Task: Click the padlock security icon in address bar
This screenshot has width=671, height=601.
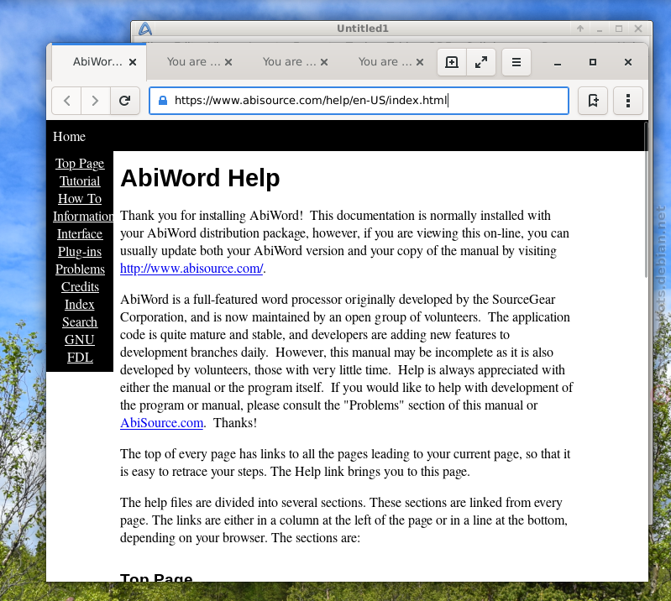Action: tap(163, 101)
